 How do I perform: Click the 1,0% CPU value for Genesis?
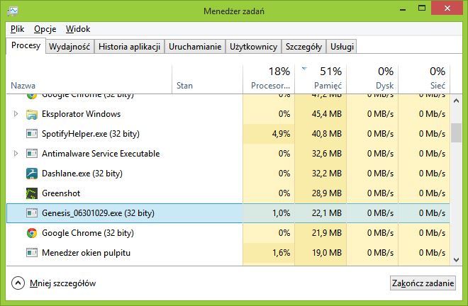(282, 213)
